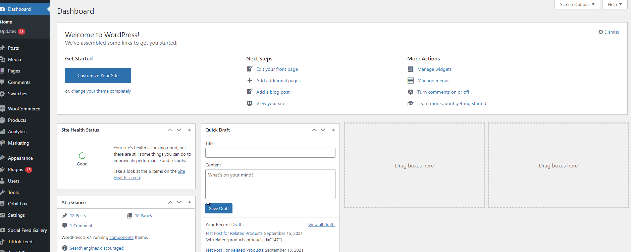Move Quick Draft box down
This screenshot has width=631, height=252.
[323, 130]
